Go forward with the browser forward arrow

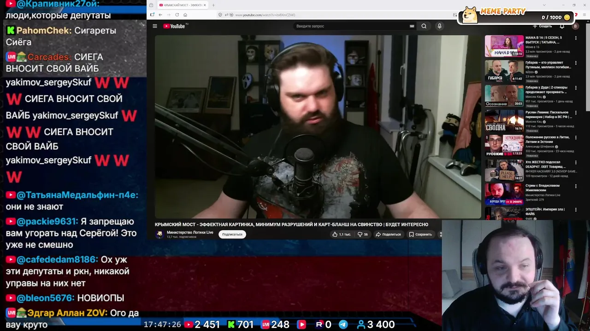169,15
